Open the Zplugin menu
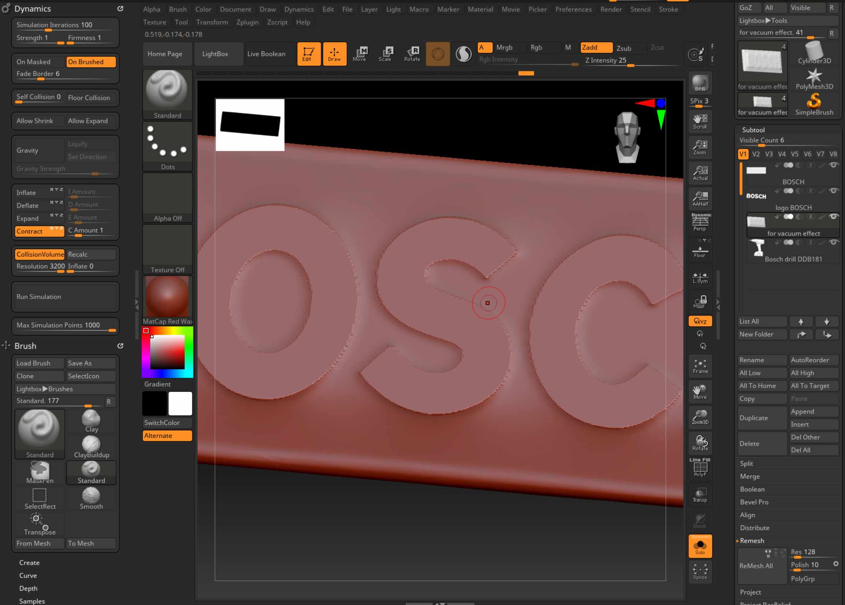This screenshot has height=605, width=845. [x=247, y=22]
